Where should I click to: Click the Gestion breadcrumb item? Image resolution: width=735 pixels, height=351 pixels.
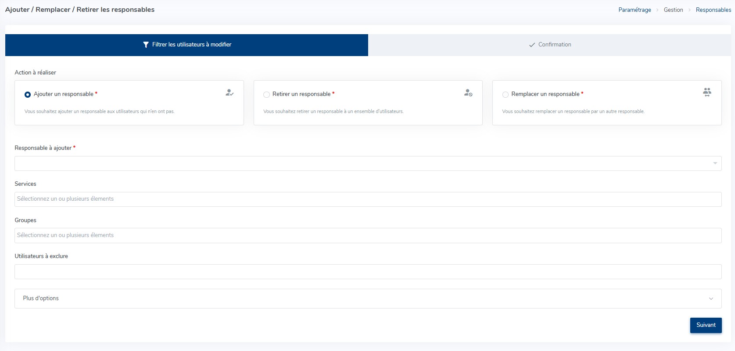point(673,10)
